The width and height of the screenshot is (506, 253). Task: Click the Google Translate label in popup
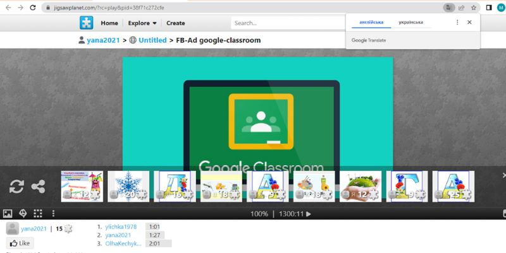click(x=369, y=40)
